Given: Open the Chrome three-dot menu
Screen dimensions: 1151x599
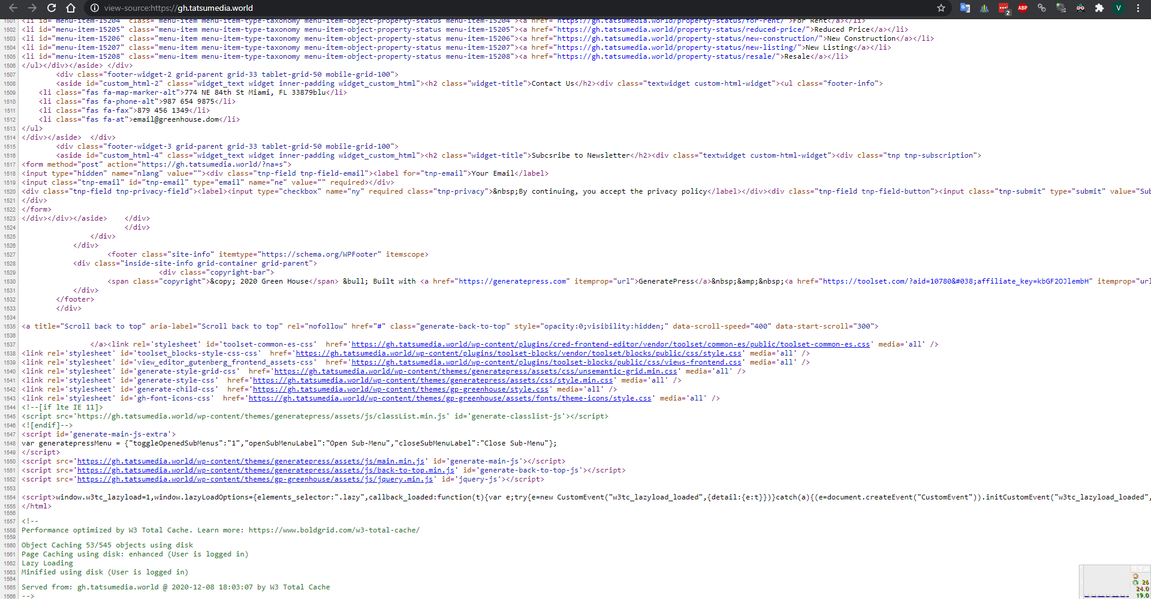Looking at the screenshot, I should click(x=1138, y=8).
